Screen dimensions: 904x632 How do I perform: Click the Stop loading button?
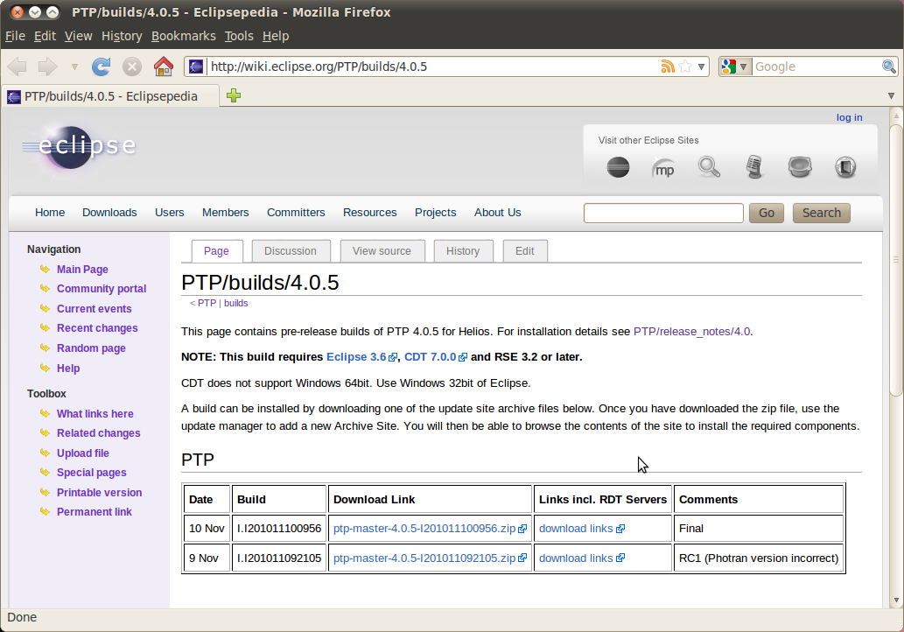pyautogui.click(x=132, y=67)
